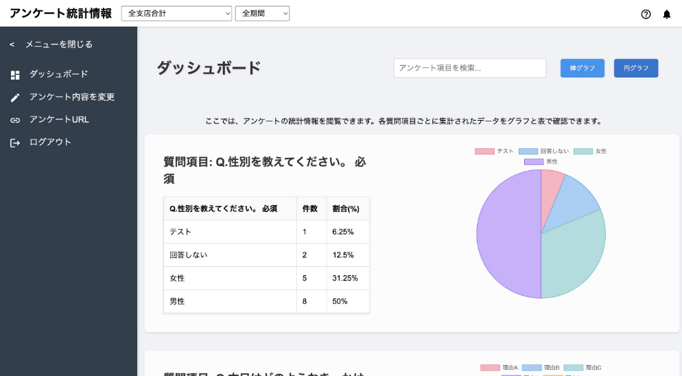Click the pencil edit icon in sidebar
This screenshot has height=376, width=682.
click(x=15, y=97)
